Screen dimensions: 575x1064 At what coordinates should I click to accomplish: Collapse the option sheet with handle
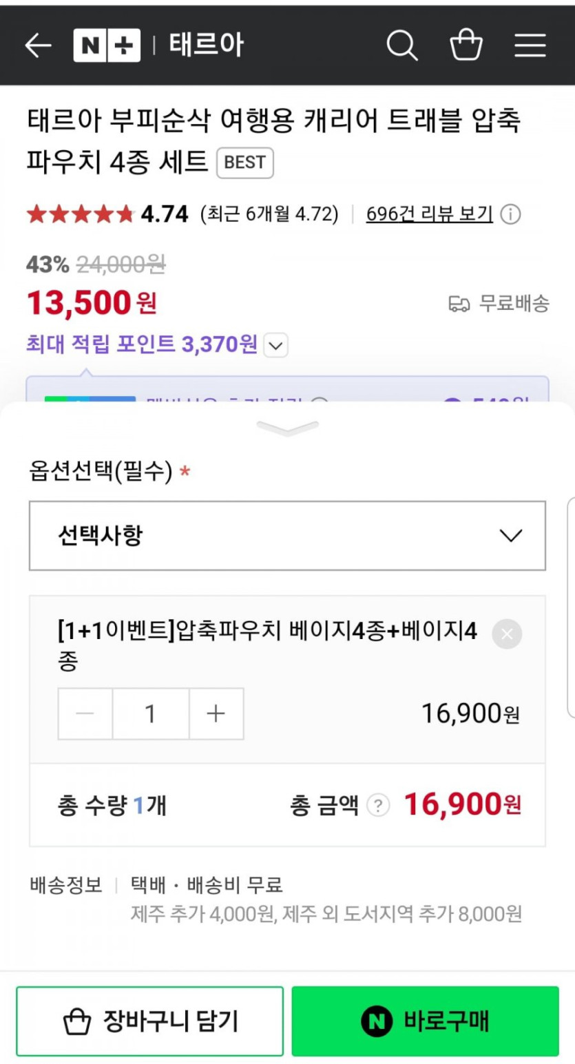[x=287, y=428]
